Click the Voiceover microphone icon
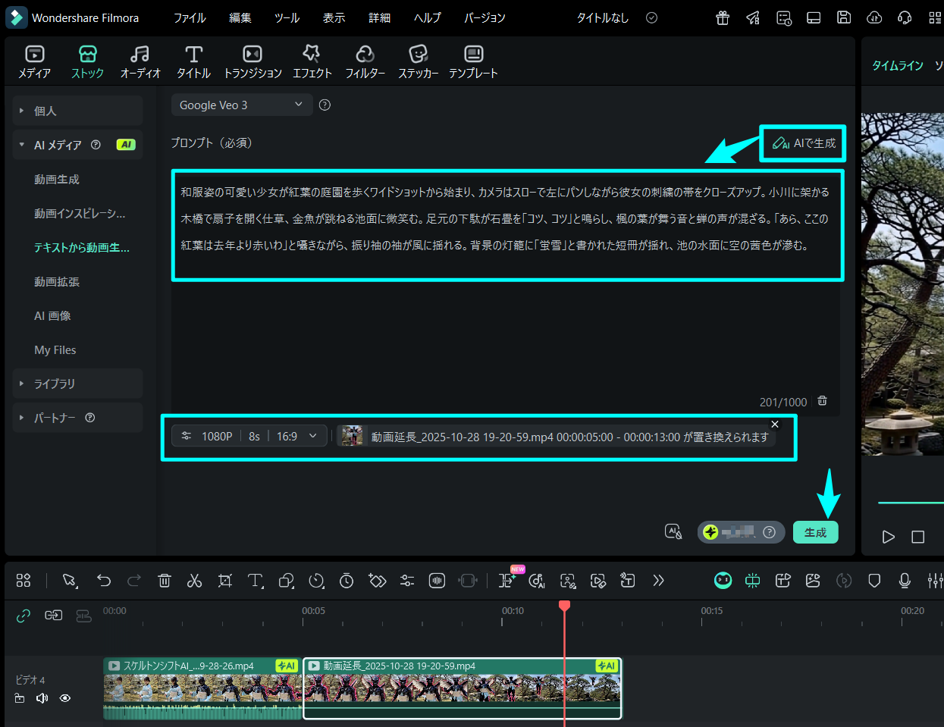Screen dimensions: 944x727 click(904, 580)
